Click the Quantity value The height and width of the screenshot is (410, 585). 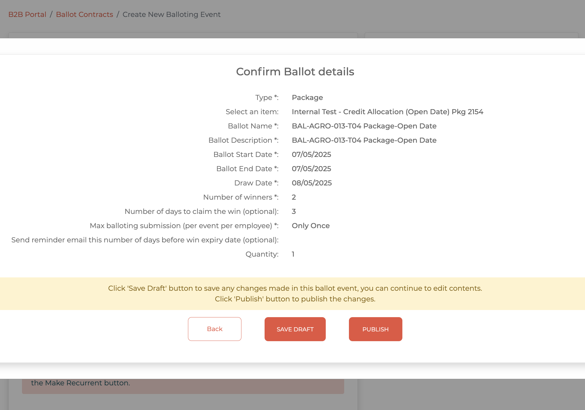(x=293, y=254)
